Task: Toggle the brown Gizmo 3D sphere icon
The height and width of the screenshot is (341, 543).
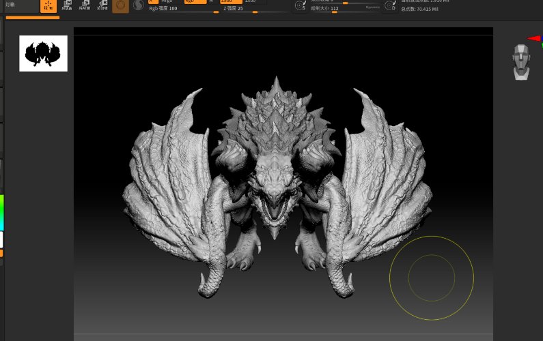Action: tap(120, 6)
